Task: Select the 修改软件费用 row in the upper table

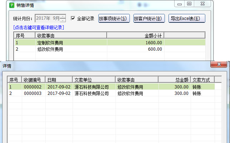Action: tap(110, 49)
